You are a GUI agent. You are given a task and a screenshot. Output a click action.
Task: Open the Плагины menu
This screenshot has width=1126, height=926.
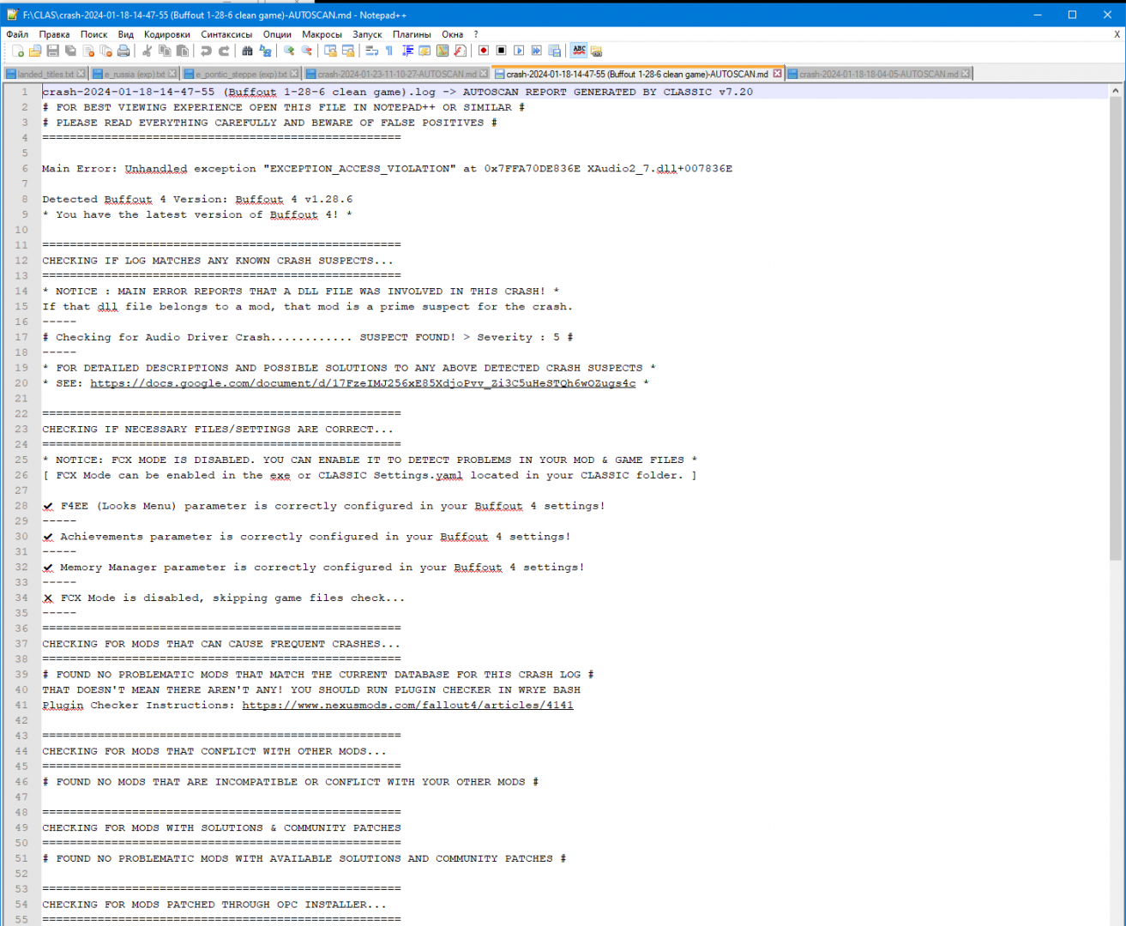click(412, 34)
